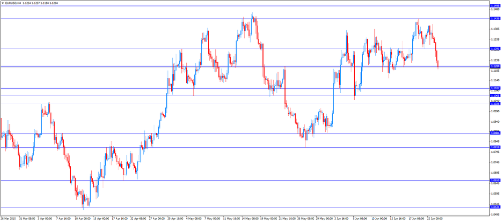Select the 1.1291 price level tag

coord(494,49)
